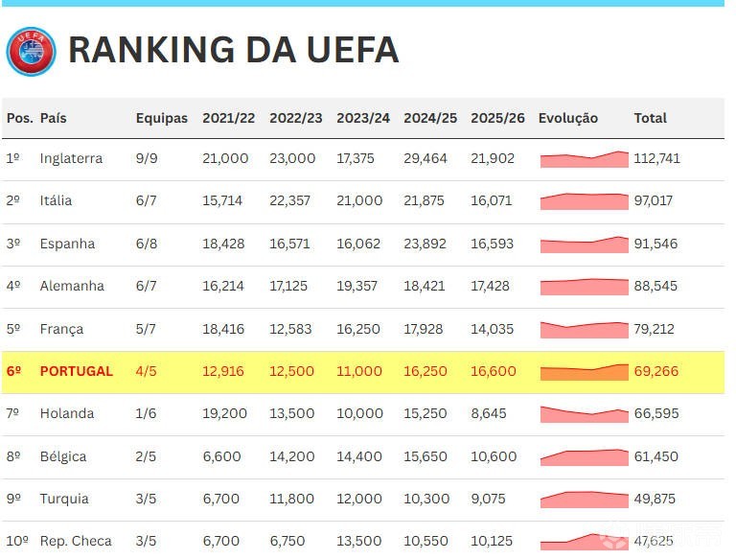736x559 pixels.
Task: Click the Rep. Checa country name
Action: click(75, 542)
